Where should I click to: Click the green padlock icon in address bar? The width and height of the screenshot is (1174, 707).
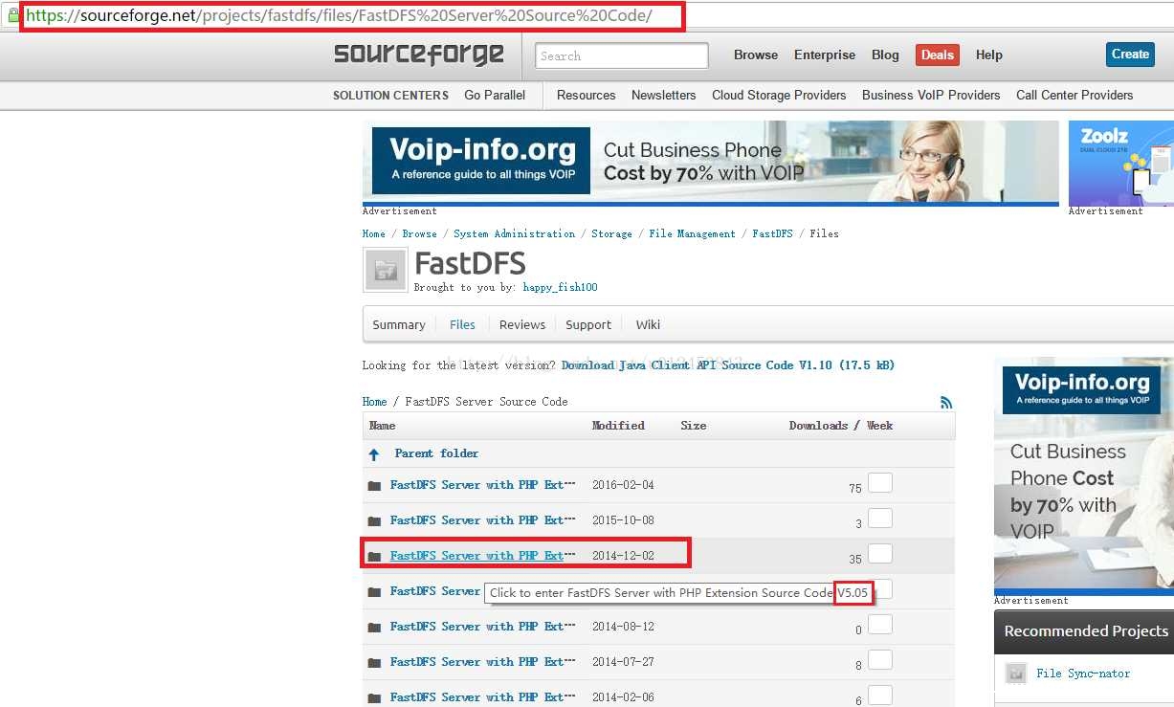[x=13, y=15]
